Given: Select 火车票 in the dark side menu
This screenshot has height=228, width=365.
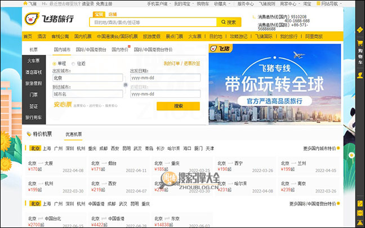Looking at the screenshot, I should (34, 61).
